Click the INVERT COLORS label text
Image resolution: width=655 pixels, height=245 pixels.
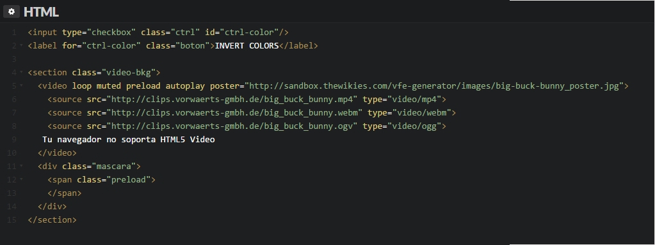pyautogui.click(x=247, y=46)
